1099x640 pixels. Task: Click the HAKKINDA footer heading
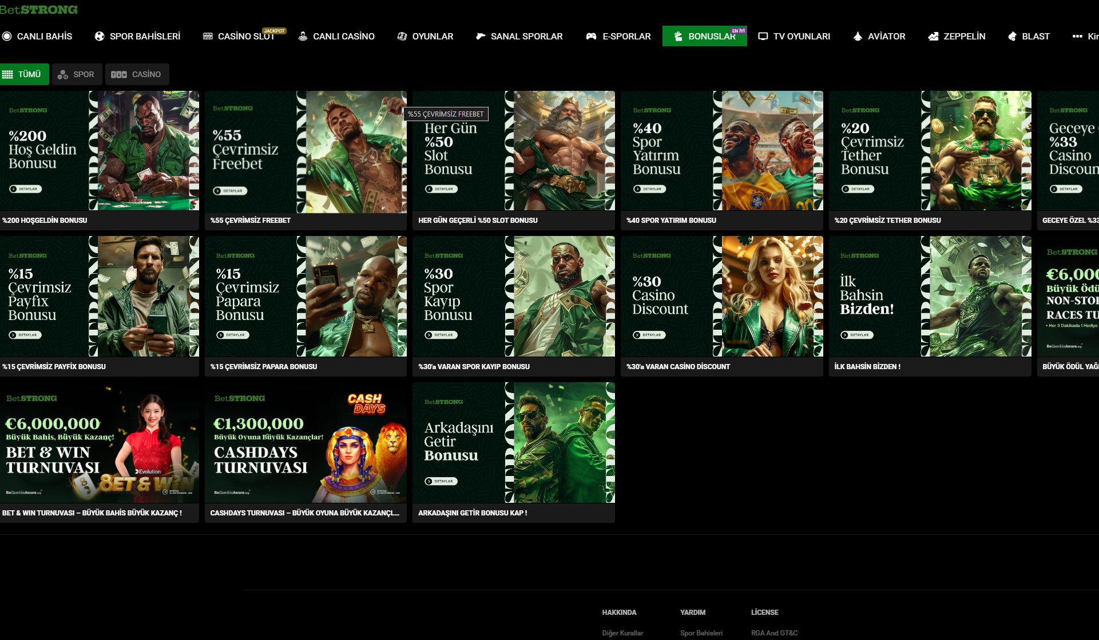(x=619, y=612)
